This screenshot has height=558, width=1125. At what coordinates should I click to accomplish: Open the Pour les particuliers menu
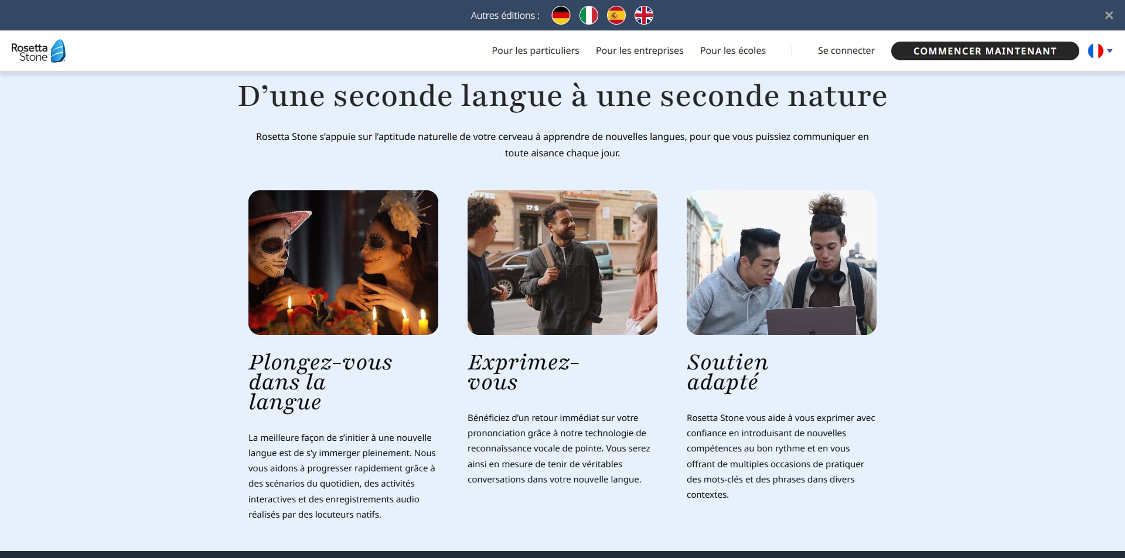[x=535, y=51]
